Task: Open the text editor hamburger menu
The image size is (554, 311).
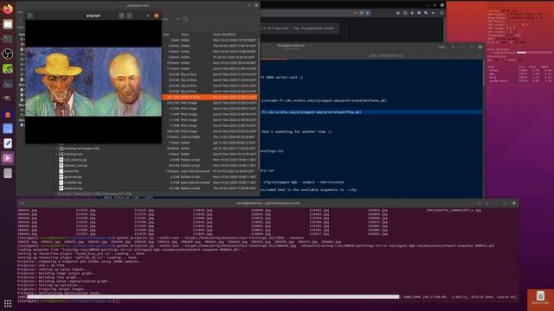Action: click(x=454, y=47)
